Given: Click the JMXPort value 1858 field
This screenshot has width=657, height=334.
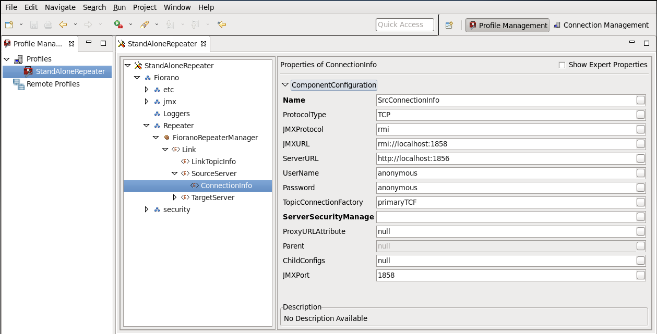Looking at the screenshot, I should (x=505, y=275).
